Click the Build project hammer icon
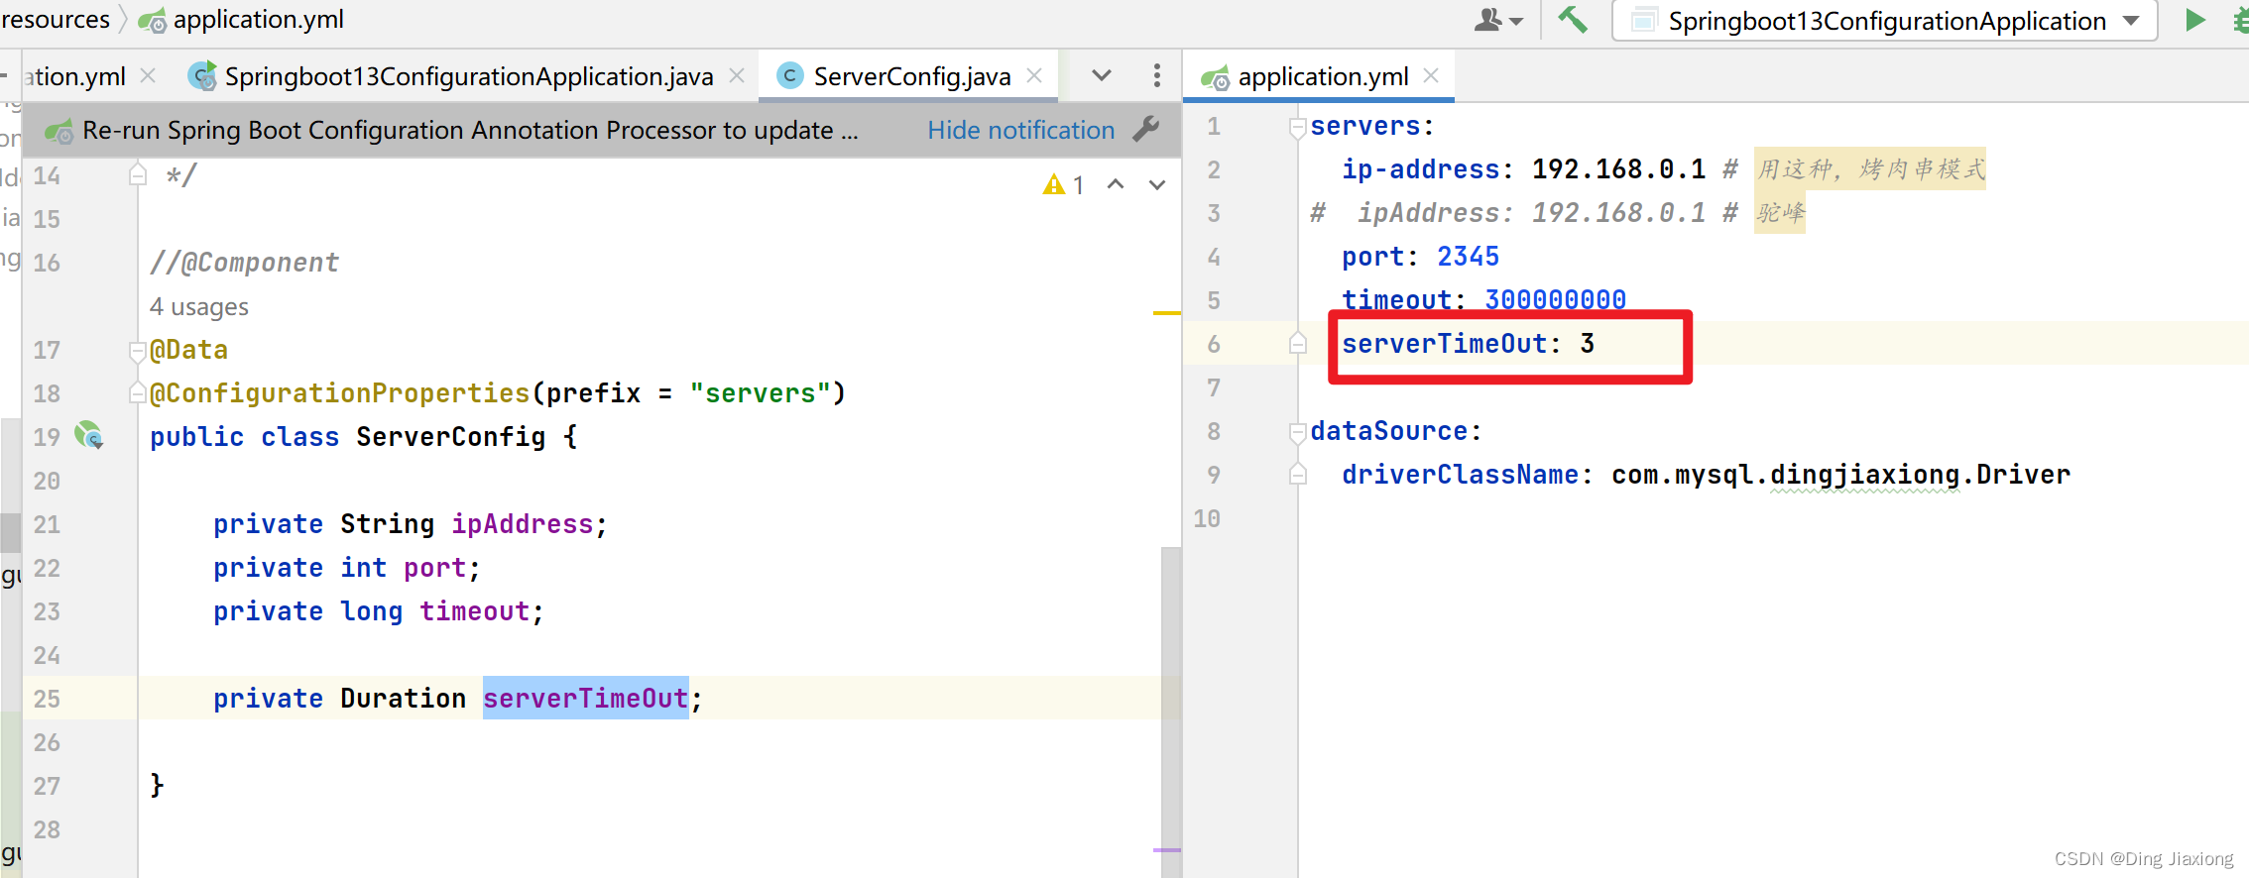This screenshot has width=2249, height=878. tap(1573, 20)
